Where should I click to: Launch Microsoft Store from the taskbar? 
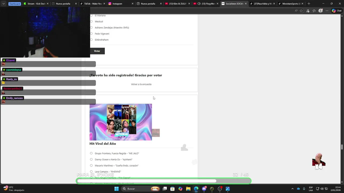(x=173, y=189)
